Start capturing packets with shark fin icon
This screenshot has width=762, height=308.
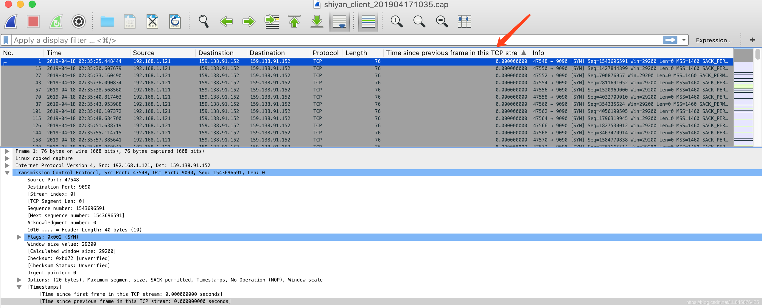point(11,21)
